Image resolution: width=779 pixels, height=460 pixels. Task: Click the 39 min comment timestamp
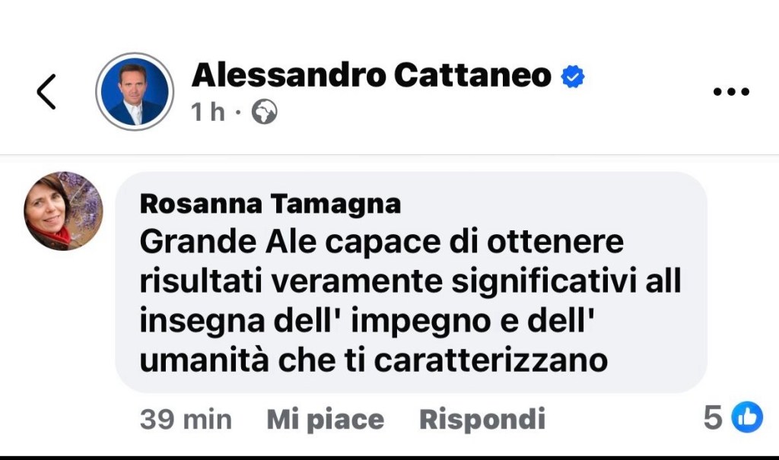186,419
